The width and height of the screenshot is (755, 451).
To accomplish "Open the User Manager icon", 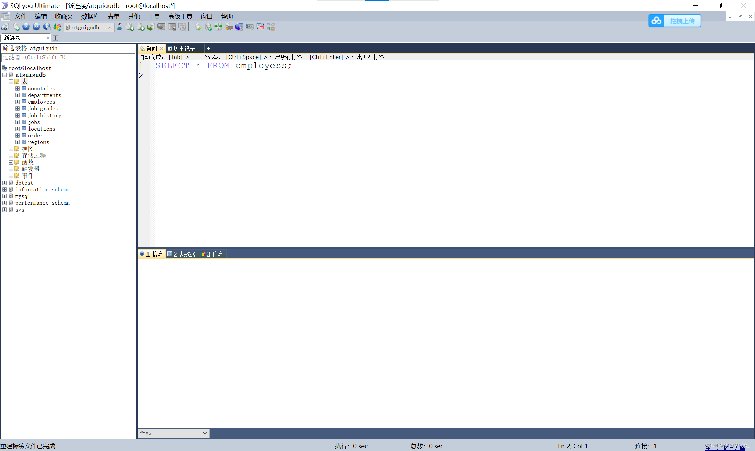I will pos(120,27).
